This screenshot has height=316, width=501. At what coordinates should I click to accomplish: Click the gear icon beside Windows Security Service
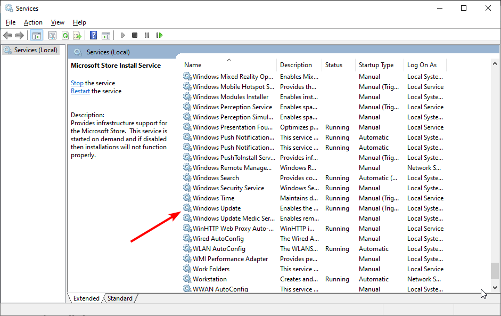187,188
